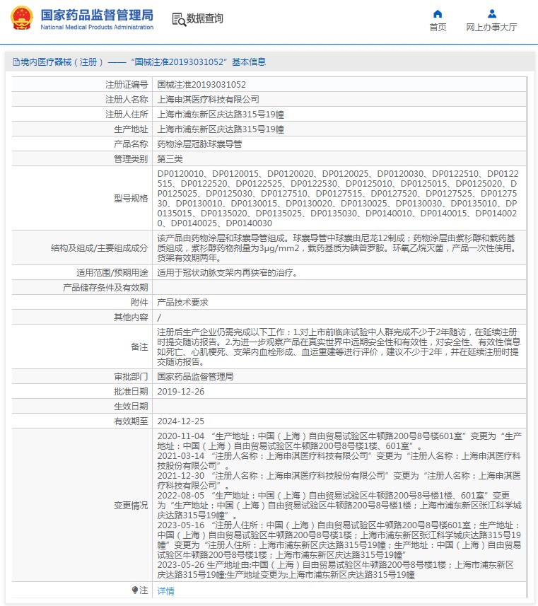Click the 数据查询 search document icon
538x606 pixels.
pyautogui.click(x=179, y=19)
